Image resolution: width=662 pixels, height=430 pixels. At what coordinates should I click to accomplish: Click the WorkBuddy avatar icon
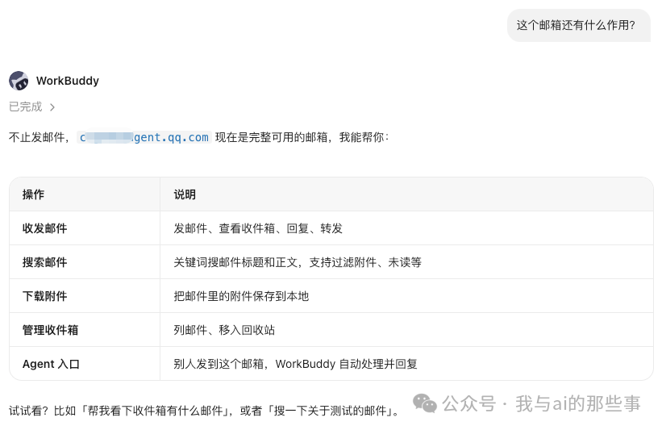(19, 81)
